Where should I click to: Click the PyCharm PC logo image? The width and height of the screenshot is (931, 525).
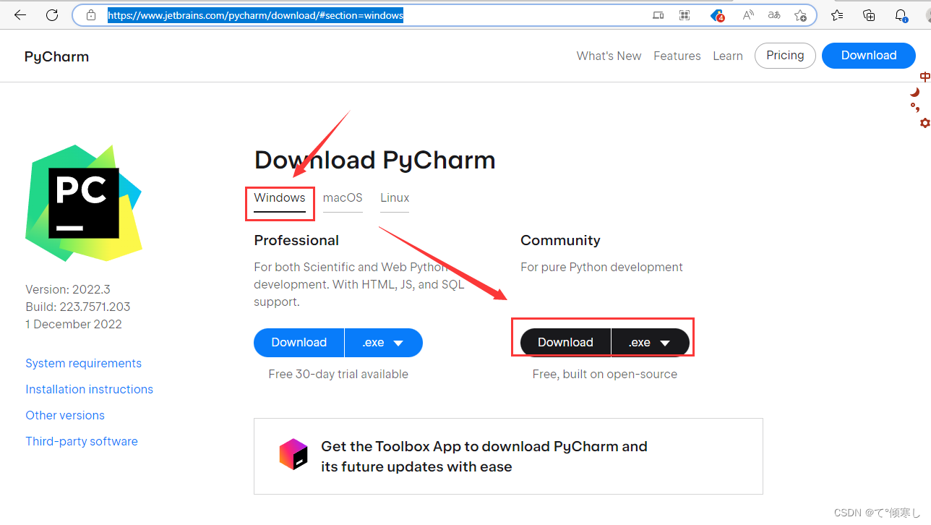(x=84, y=203)
